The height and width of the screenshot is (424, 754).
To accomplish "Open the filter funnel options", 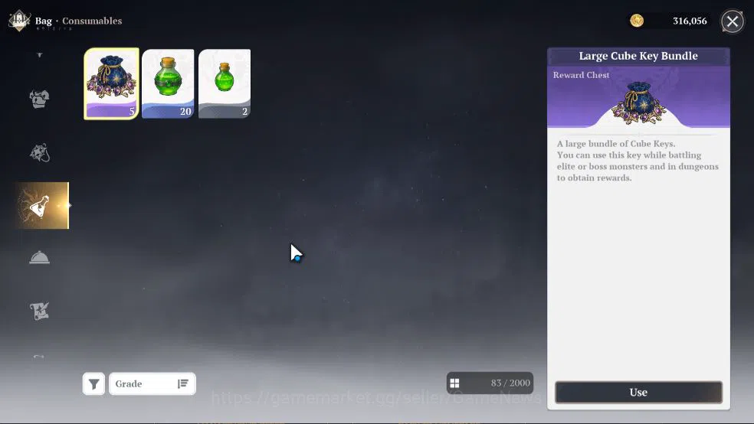I will coord(93,383).
